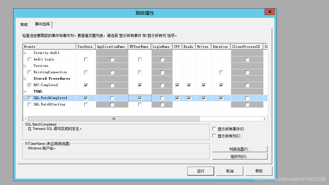Image resolution: width=329 pixels, height=185 pixels.
Task: Select the ExistingConnection row label
Action: click(50, 72)
